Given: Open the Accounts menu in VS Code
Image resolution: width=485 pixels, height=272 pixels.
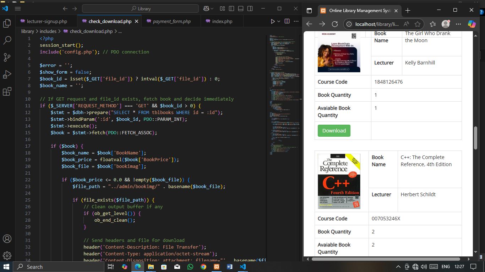Looking at the screenshot, I should (x=7, y=239).
